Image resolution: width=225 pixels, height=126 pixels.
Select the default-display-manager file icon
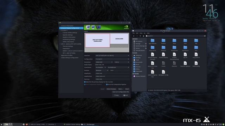click(x=153, y=55)
